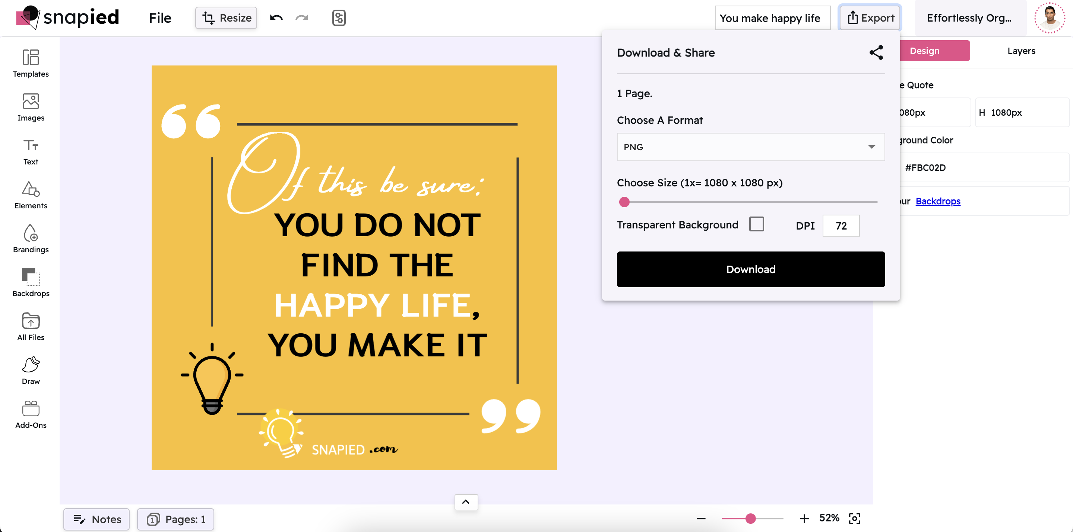Select the opening quotation mark graphic

coord(191,121)
